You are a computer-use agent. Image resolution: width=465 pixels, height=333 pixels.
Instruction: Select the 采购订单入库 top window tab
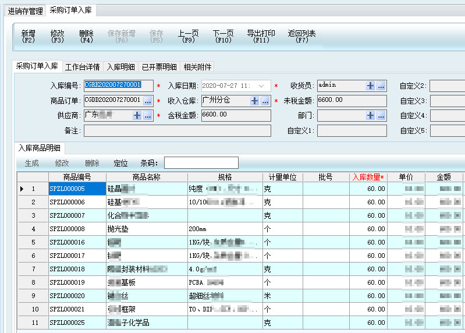(71, 10)
